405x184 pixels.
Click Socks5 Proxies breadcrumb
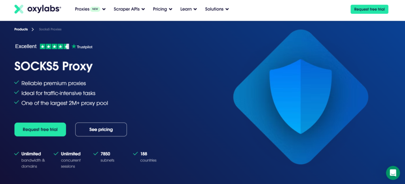(x=50, y=29)
